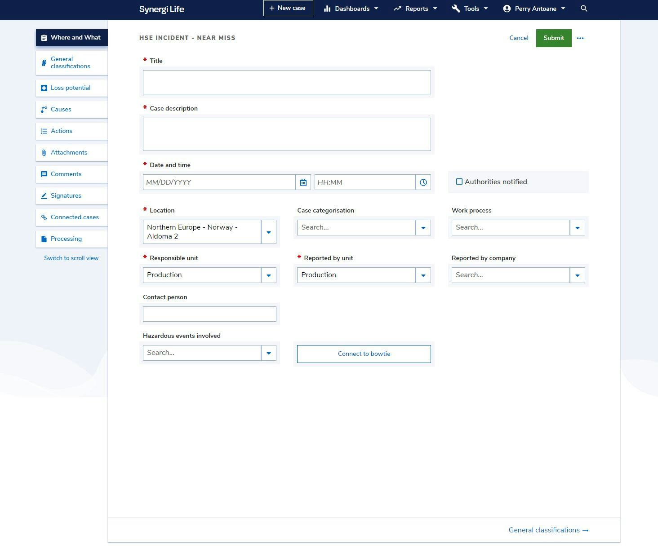Click Responsible unit field showing Production
This screenshot has height=558, width=658.
pos(202,275)
